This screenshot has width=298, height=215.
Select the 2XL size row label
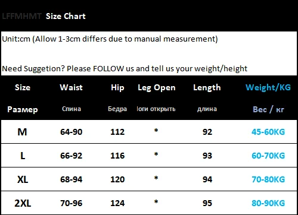coord(23,203)
